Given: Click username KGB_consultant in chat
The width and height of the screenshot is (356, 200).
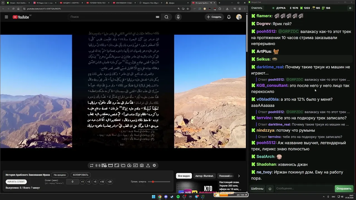Looking at the screenshot, I should [x=272, y=86].
